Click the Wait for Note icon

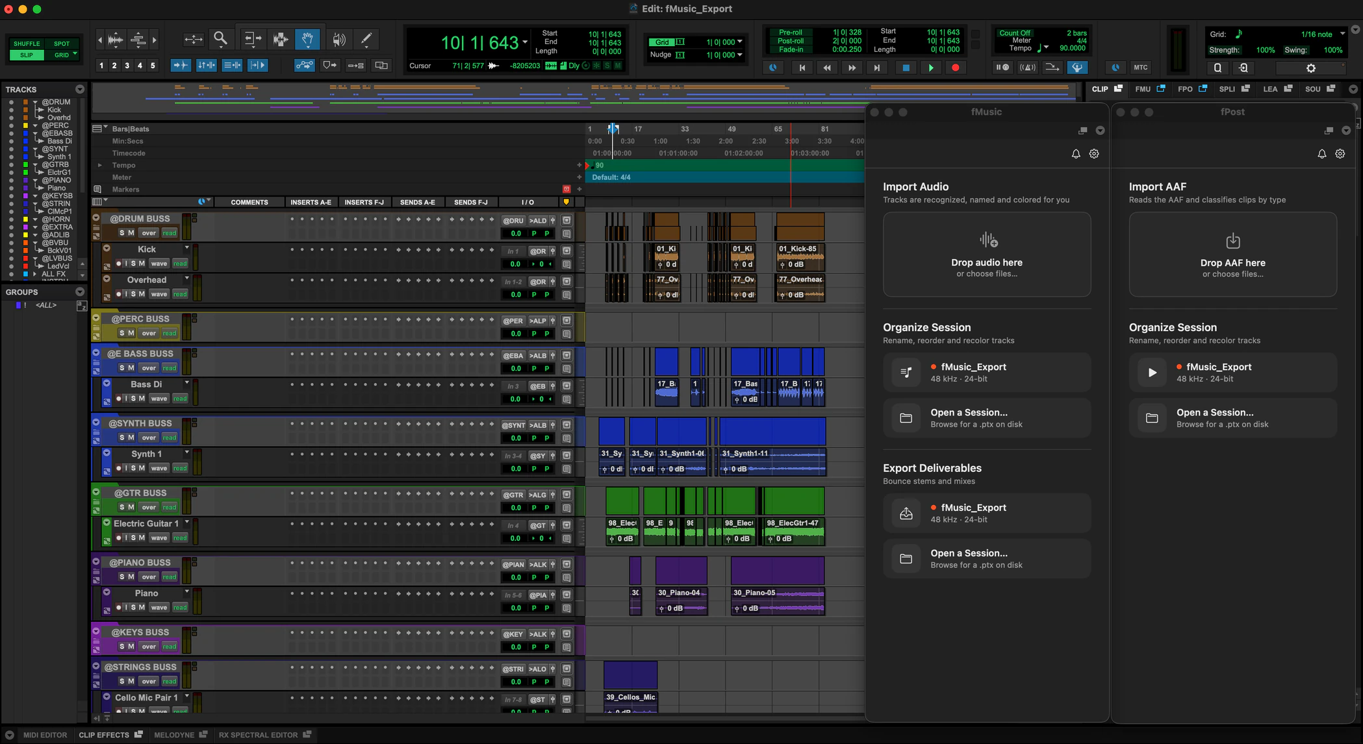[x=1002, y=68]
